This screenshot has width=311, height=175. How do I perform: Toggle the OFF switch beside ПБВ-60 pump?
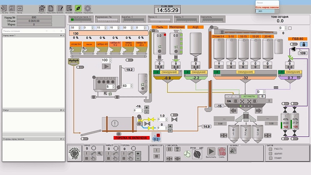click(294, 44)
